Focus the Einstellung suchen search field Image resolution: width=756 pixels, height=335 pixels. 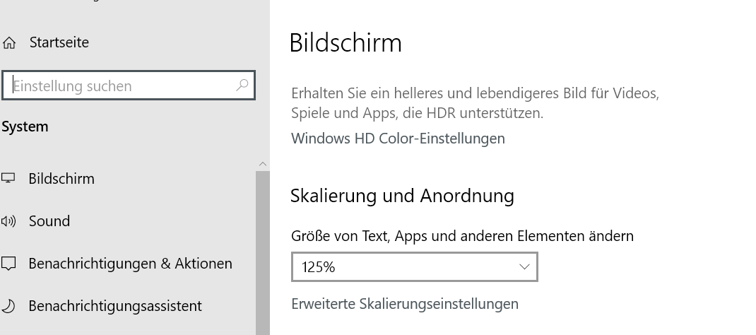[x=120, y=86]
